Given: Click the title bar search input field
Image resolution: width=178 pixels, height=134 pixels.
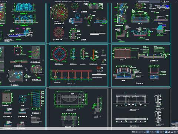Looking at the screenshot, I should 149,1.
